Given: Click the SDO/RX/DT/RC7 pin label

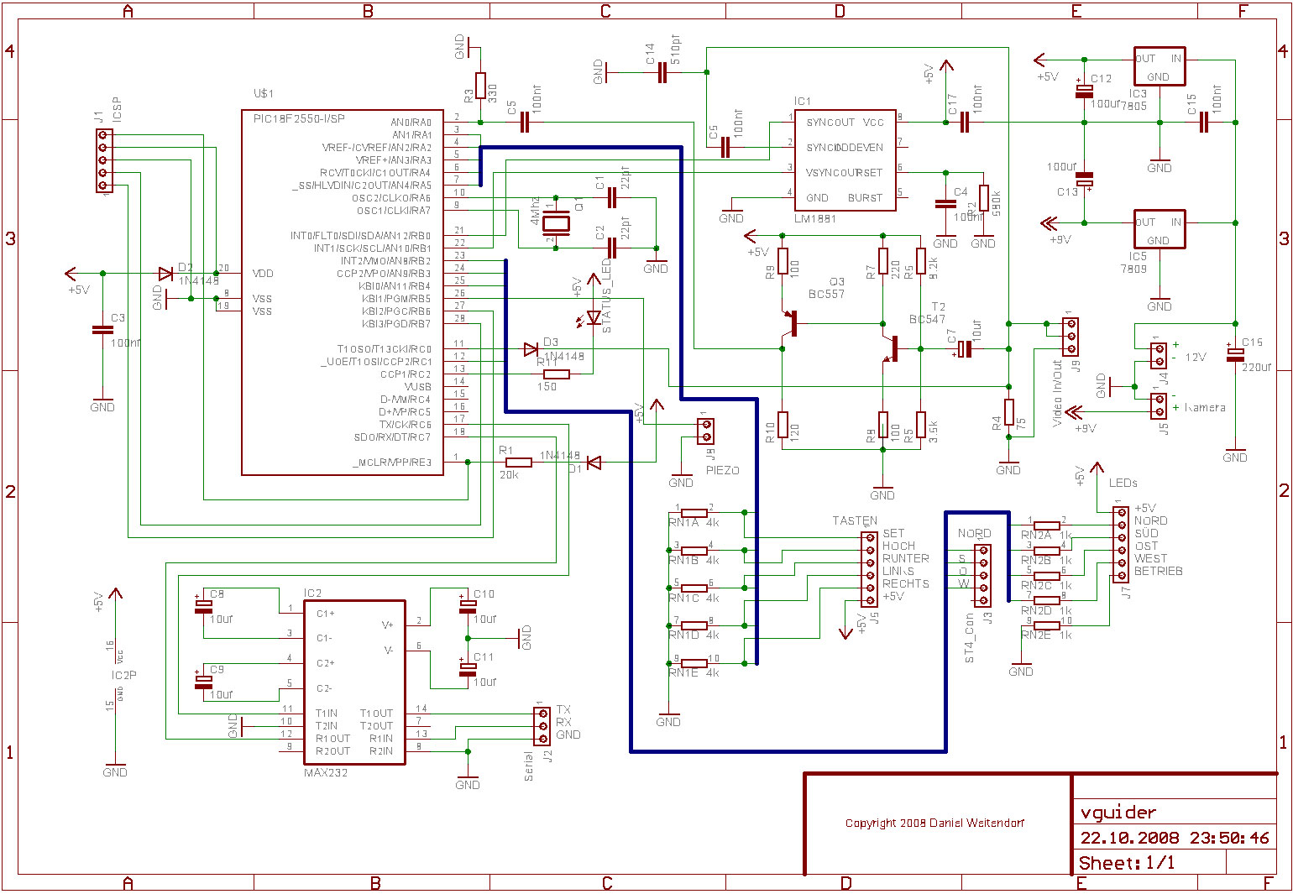Looking at the screenshot, I should [392, 437].
